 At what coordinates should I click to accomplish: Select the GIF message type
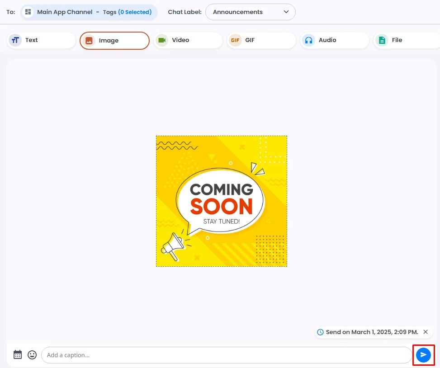(x=261, y=40)
